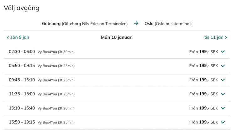Go to next day tis 11 jan

coord(214,37)
